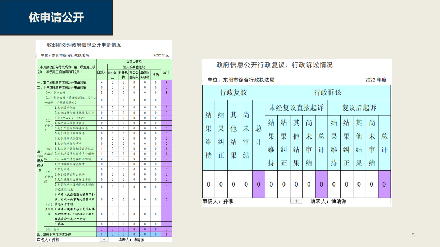Select the 填表人：傅清源 label in the left table
Image resolution: width=440 pixels, height=247 pixels.
point(131,240)
